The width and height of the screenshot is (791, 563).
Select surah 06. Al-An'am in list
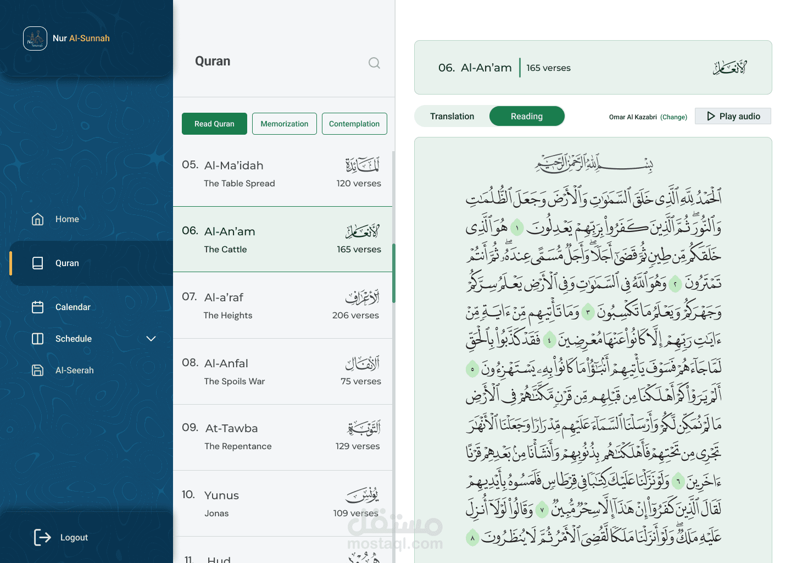(283, 239)
